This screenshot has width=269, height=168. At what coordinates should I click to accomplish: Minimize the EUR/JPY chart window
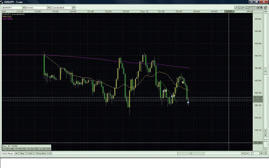pyautogui.click(x=252, y=2)
